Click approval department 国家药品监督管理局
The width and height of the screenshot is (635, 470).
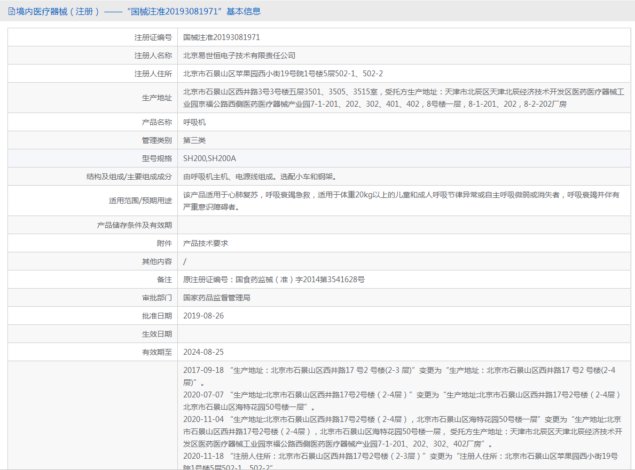[x=217, y=298]
